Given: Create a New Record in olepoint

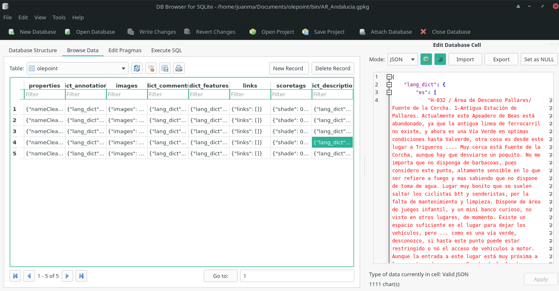Looking at the screenshot, I should click(289, 68).
